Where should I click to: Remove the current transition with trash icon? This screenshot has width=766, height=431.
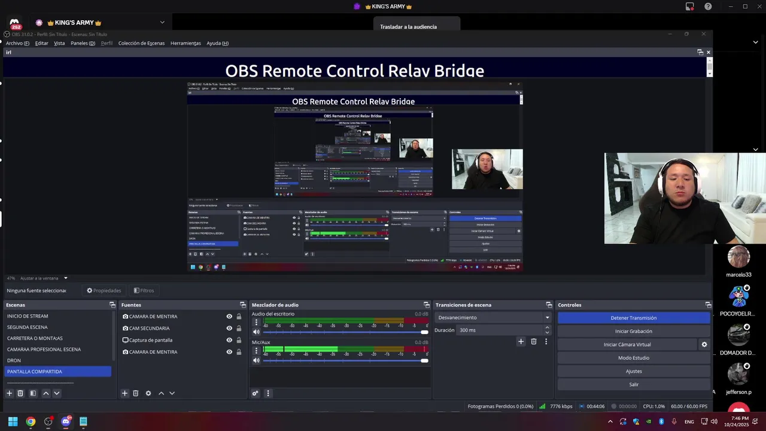pos(534,342)
